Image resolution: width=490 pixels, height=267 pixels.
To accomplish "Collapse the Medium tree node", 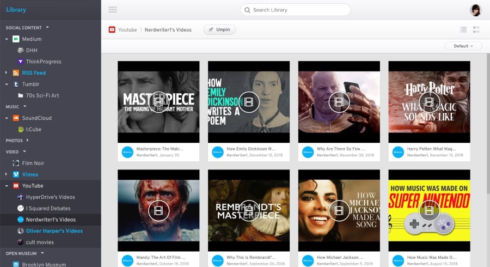I will point(7,39).
